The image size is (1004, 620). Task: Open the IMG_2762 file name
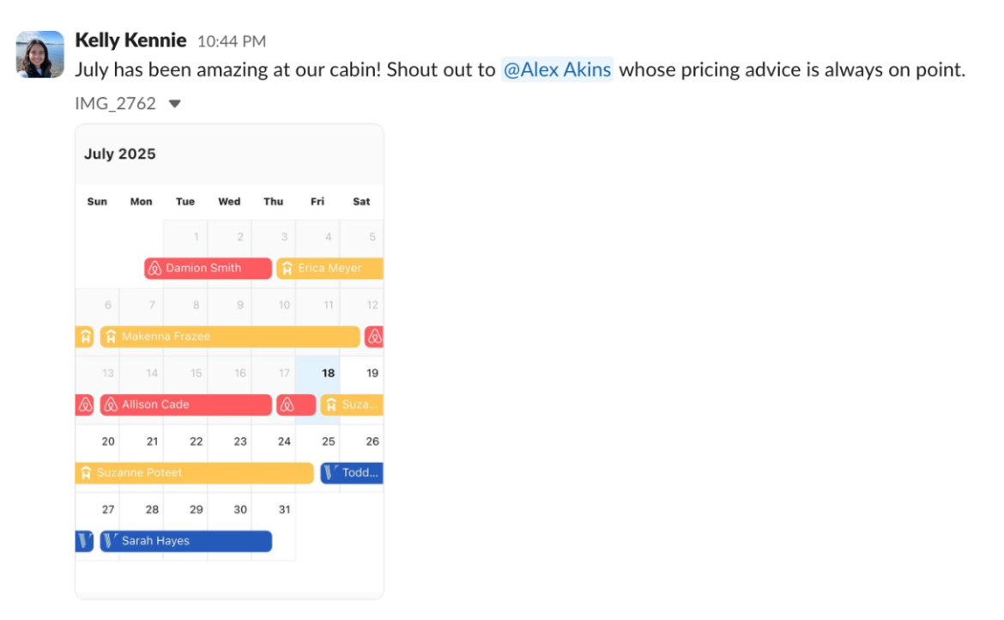[x=115, y=104]
